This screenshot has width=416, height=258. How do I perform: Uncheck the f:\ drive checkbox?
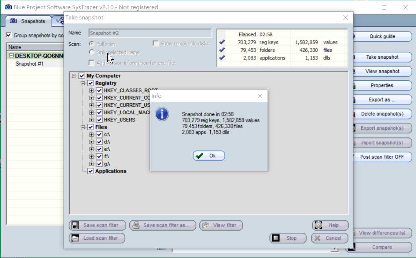99,156
